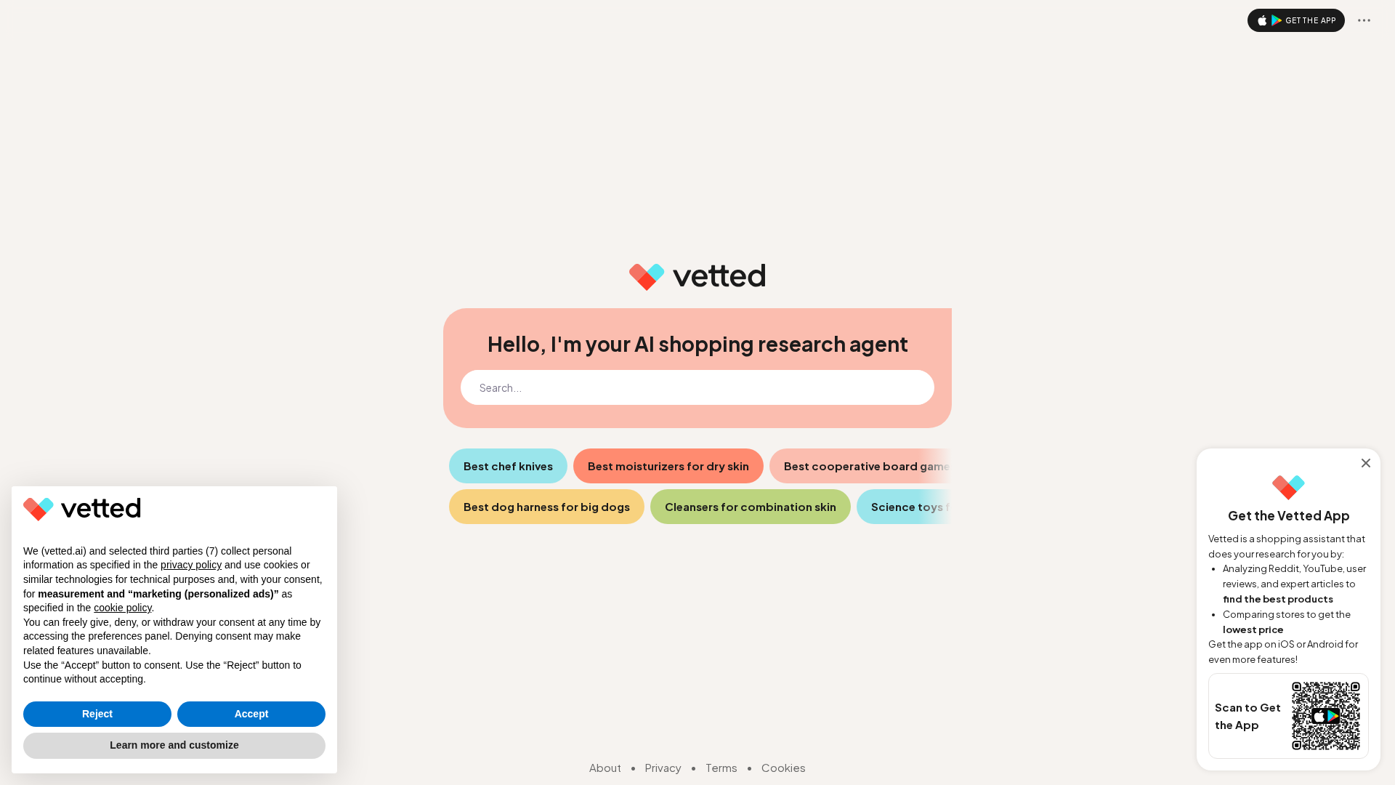Viewport: 1395px width, 785px height.
Task: Pick the Best dog harness for big dogs chip
Action: (x=546, y=507)
